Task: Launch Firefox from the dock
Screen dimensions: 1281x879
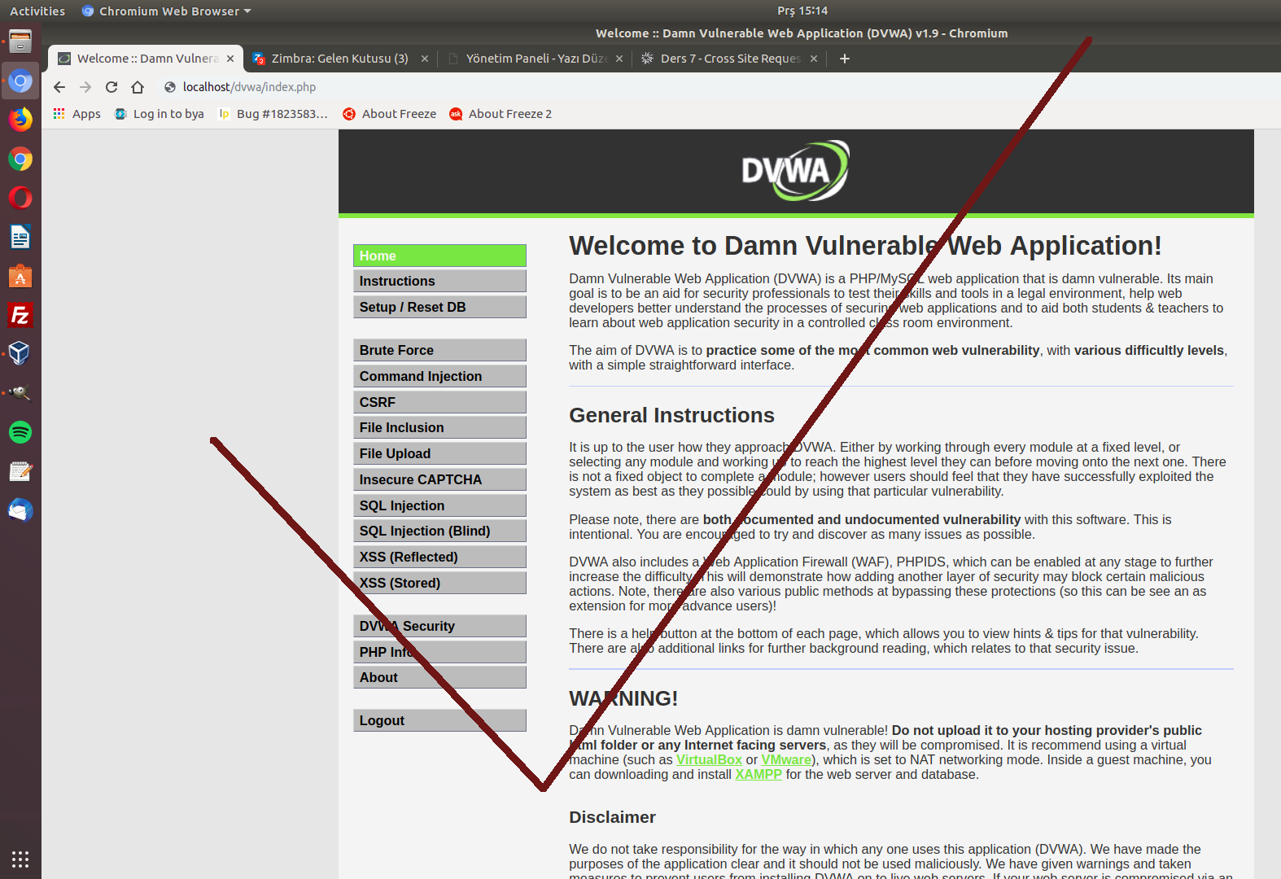Action: [20, 120]
